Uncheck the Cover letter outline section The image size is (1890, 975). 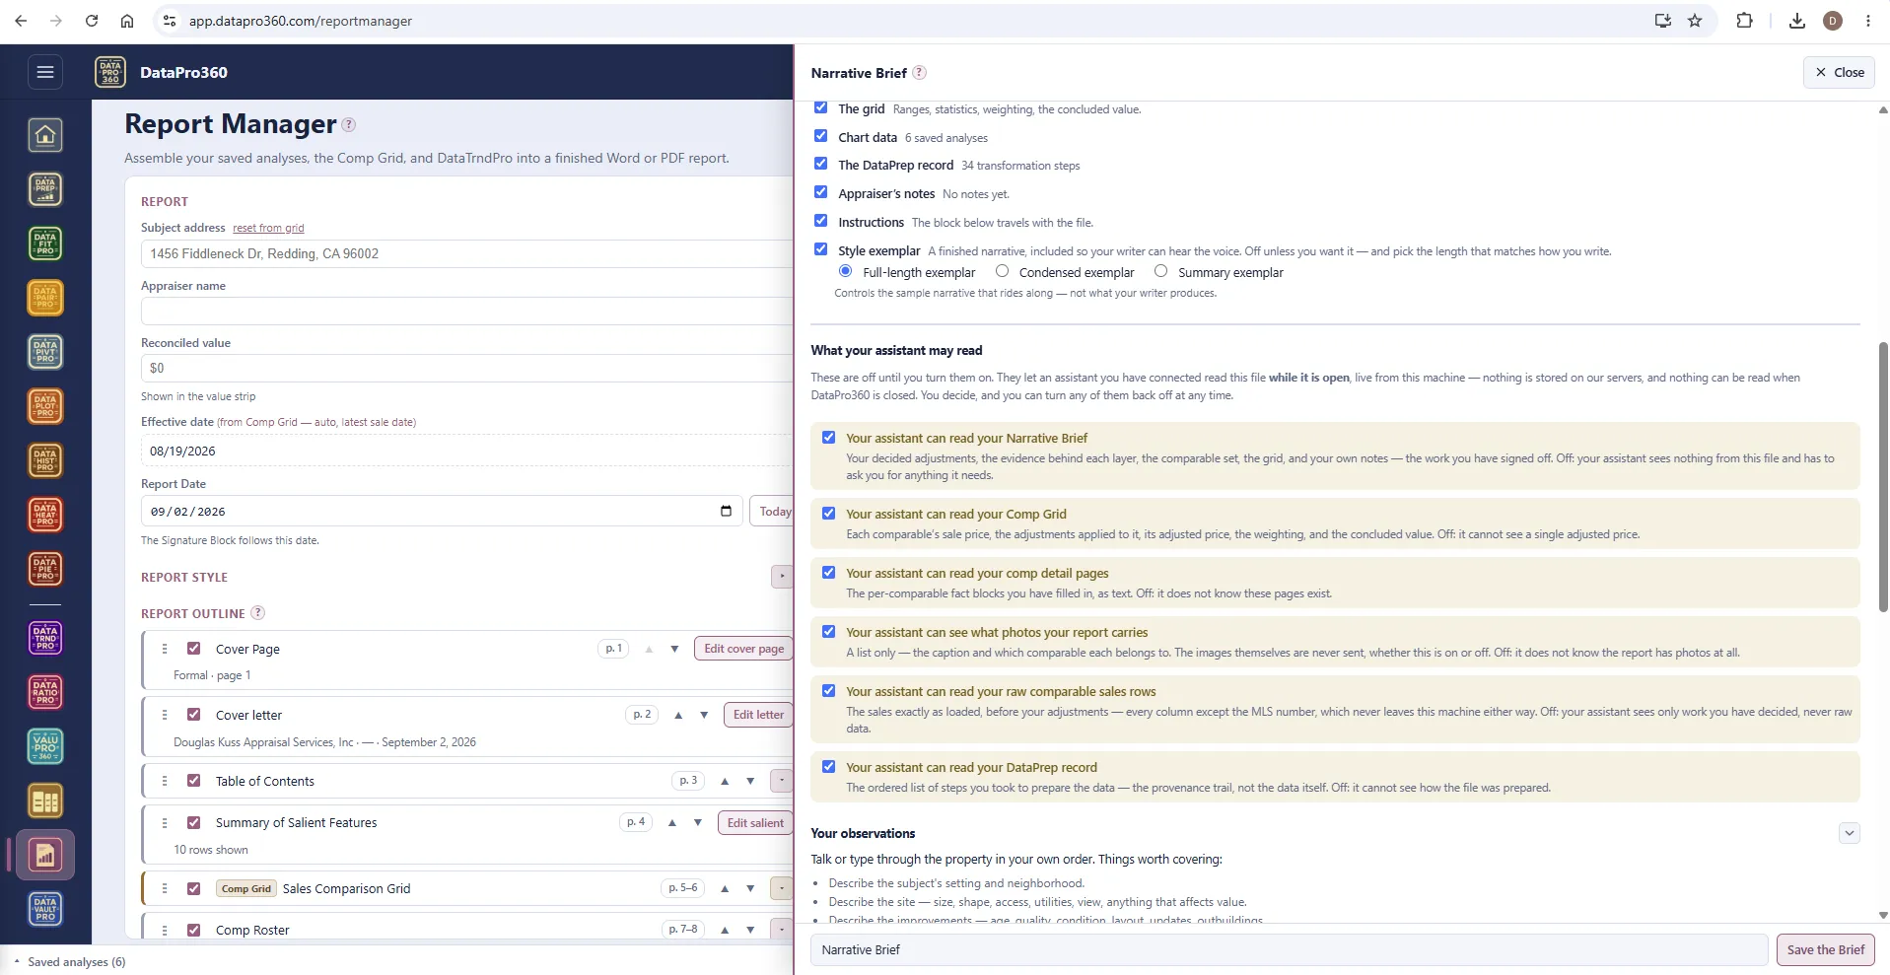(x=194, y=715)
